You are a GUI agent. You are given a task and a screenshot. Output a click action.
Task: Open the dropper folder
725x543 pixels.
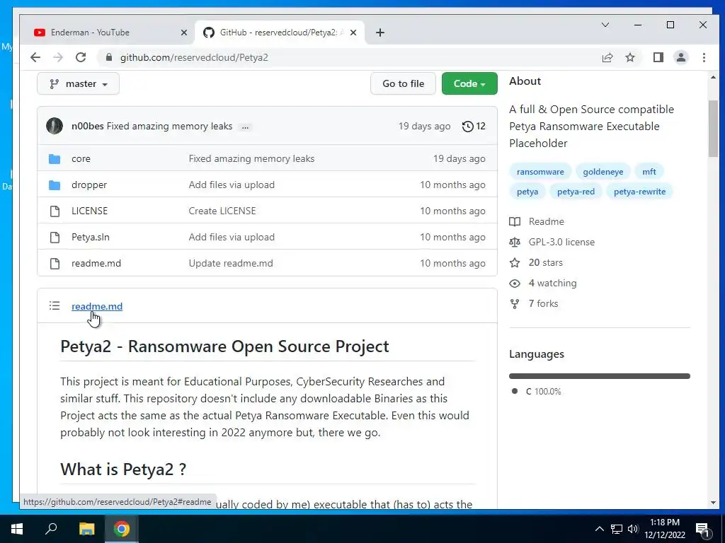(89, 185)
